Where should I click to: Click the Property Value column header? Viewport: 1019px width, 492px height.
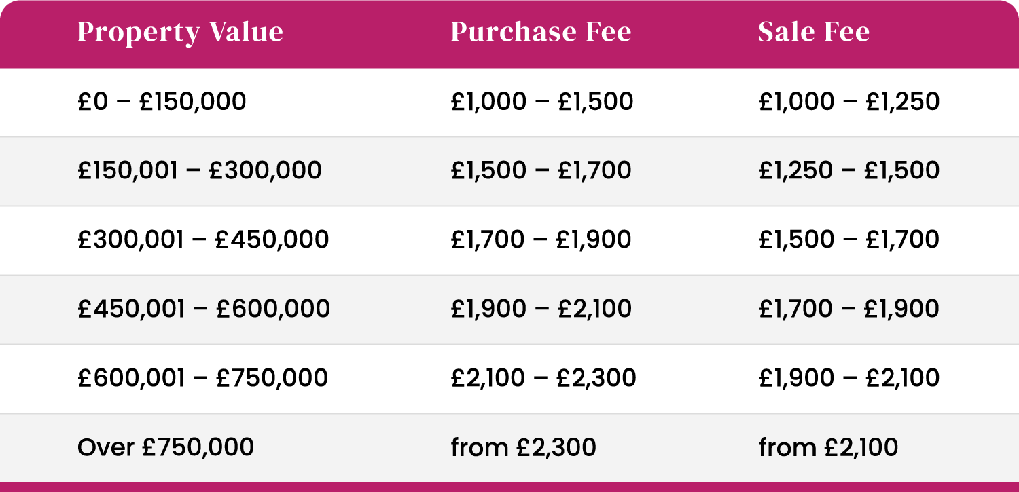tap(180, 33)
